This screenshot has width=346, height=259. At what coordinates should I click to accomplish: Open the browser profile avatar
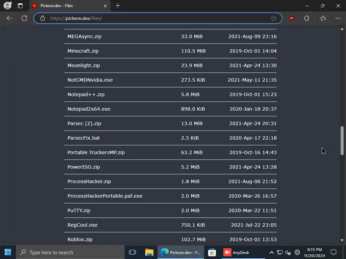click(7, 5)
